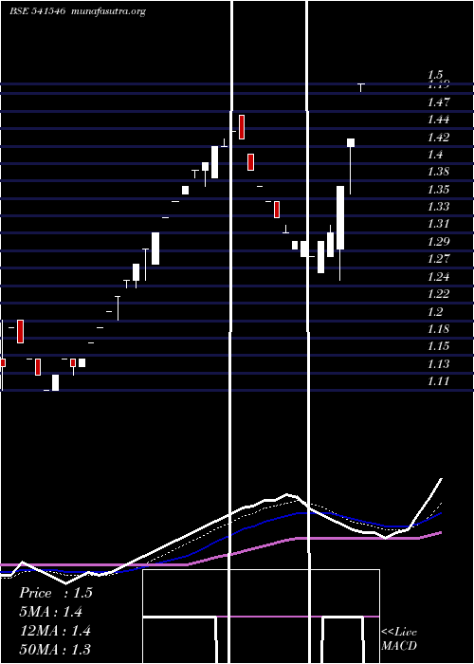Click the 1.47 price axis label

[x=439, y=102]
